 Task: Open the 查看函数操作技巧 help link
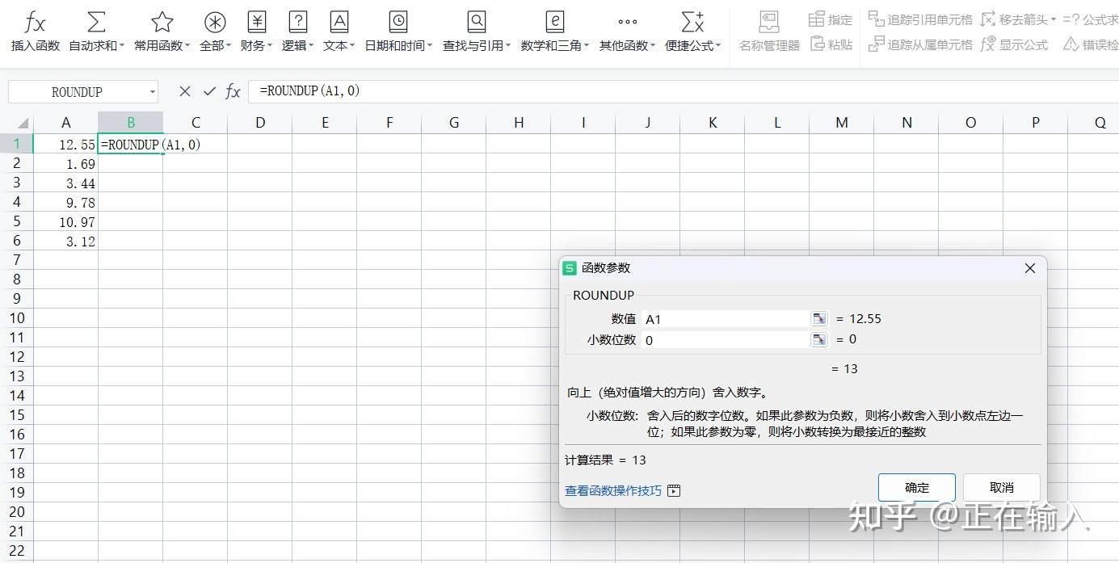[614, 490]
